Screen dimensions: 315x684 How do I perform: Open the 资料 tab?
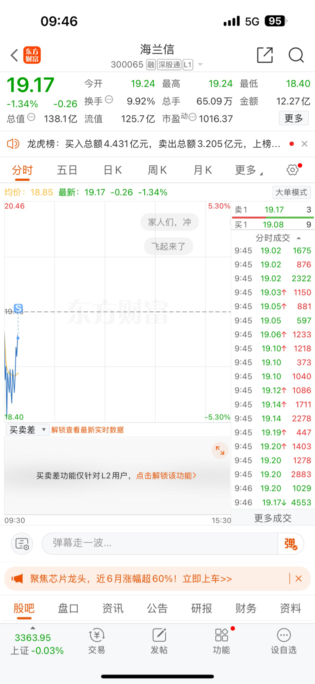[x=290, y=608]
